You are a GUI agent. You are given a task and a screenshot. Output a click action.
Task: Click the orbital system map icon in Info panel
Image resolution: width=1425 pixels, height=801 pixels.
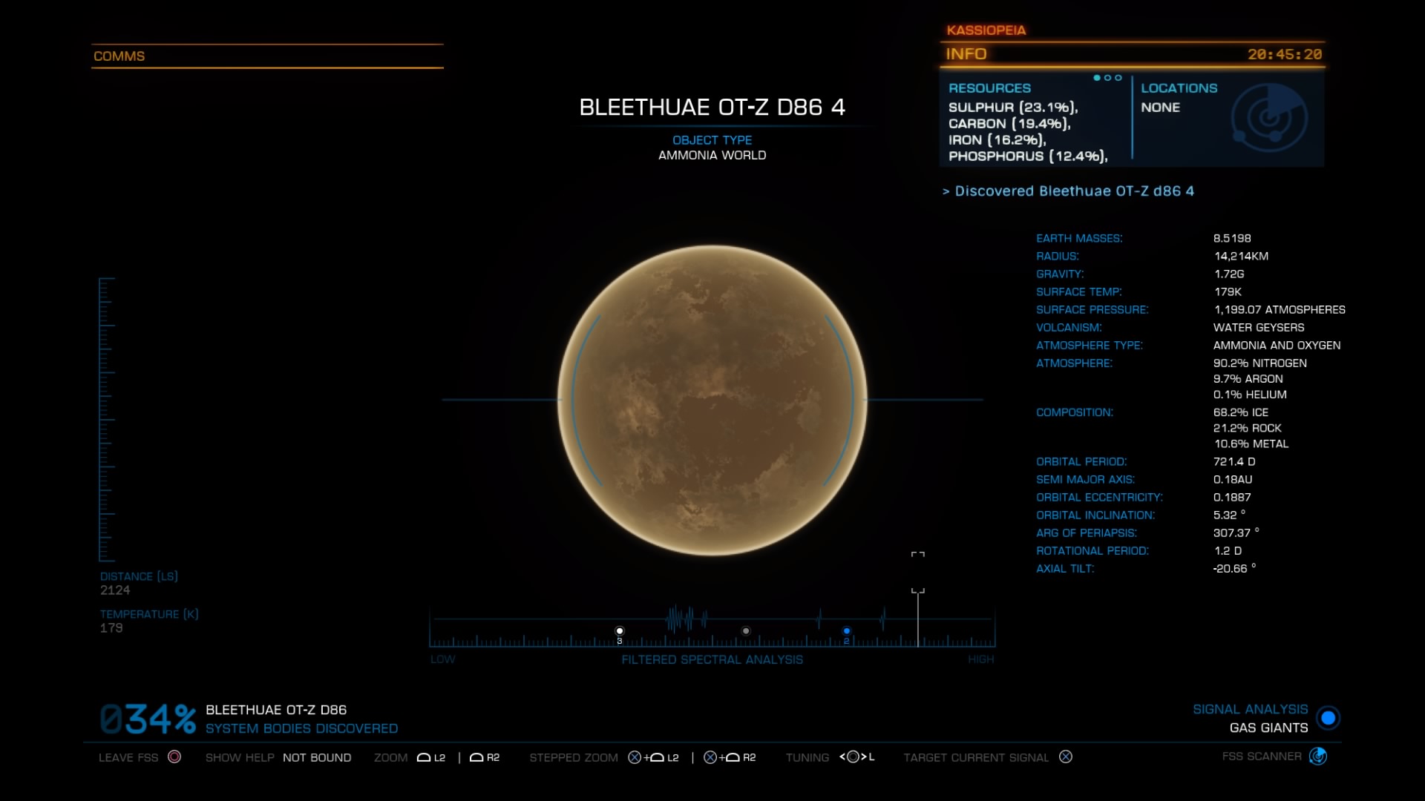[1269, 117]
